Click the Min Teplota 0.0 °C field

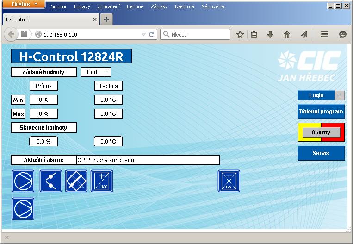click(x=108, y=100)
